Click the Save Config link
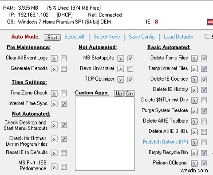This screenshot has height=175, width=213. pos(142,37)
